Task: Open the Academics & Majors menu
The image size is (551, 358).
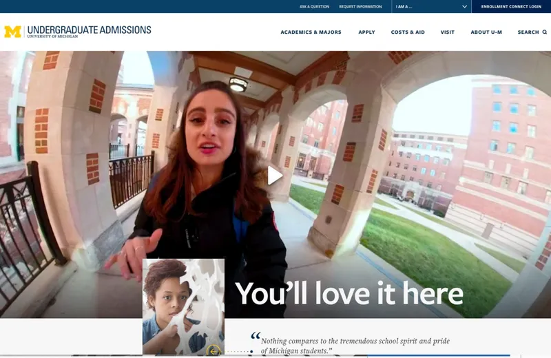Action: point(311,32)
